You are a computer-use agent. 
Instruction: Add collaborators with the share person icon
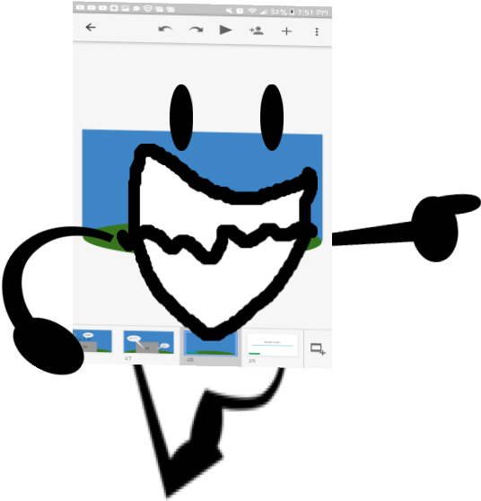pyautogui.click(x=256, y=31)
